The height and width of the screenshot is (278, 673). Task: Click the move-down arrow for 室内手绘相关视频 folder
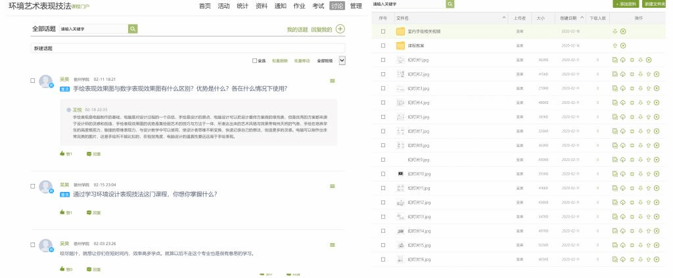[615, 31]
